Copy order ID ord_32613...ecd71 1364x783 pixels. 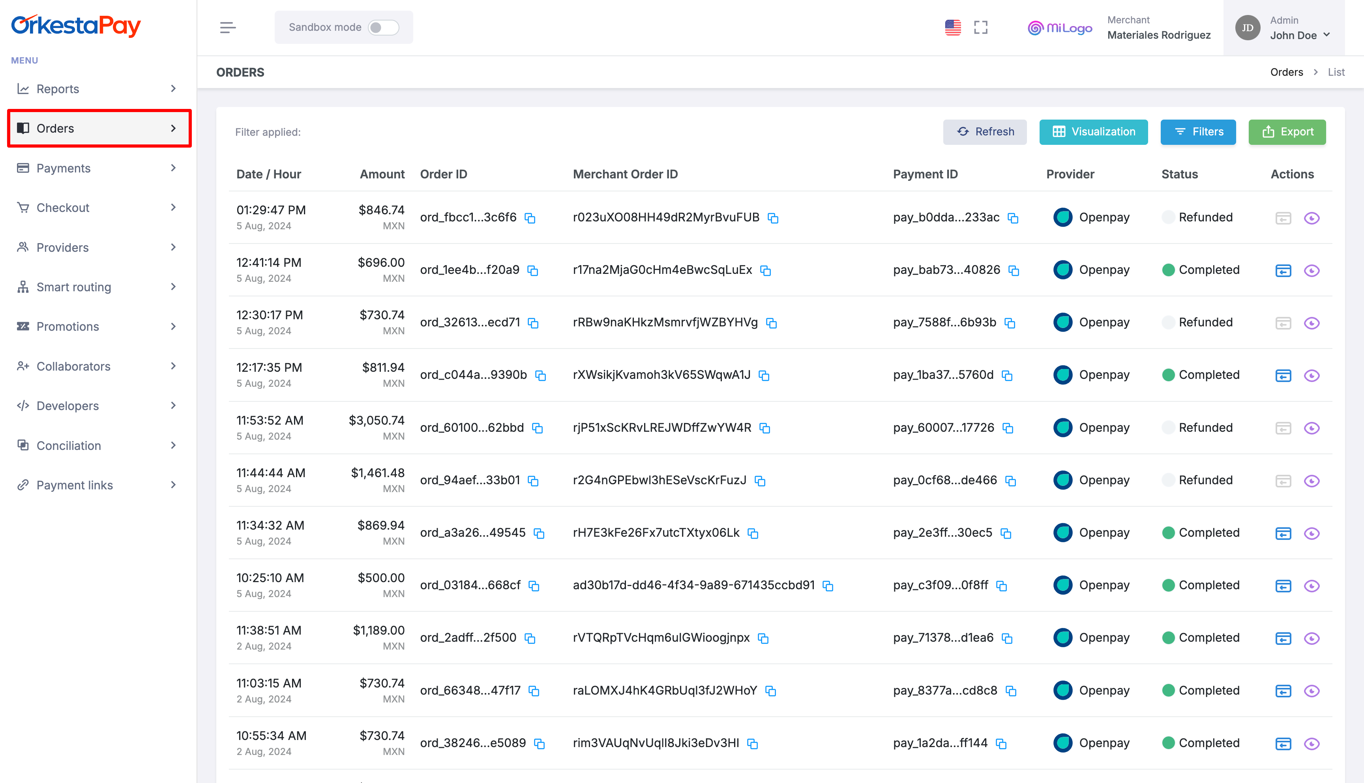coord(533,323)
